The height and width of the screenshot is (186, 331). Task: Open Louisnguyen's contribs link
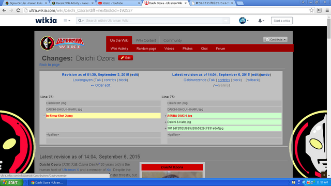110,80
